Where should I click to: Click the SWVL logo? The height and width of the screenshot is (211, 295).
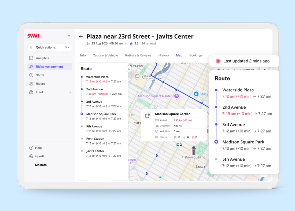[x=34, y=36]
